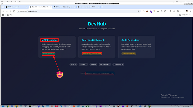Go back using the browser back arrow
The image size is (193, 108).
tap(3, 11)
